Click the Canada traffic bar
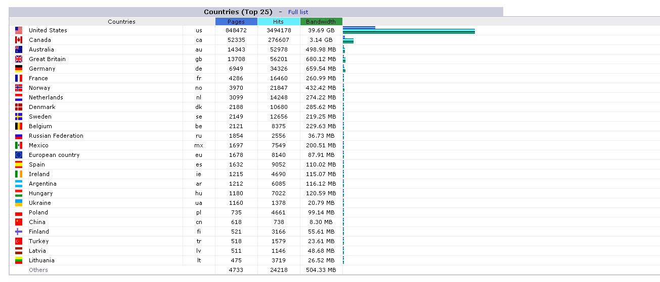The height and width of the screenshot is (282, 660). click(348, 40)
